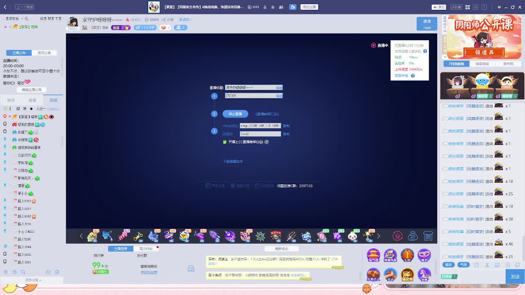The image size is (525, 295).
Task: Show previous gifts with left arrow
Action: [81, 236]
